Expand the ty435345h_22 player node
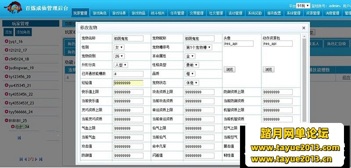The height and width of the screenshot is (168, 351). click(x=7, y=94)
